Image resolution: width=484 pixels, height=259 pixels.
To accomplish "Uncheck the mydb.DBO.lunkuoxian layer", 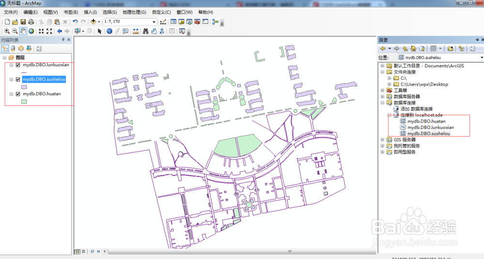I will click(x=18, y=65).
